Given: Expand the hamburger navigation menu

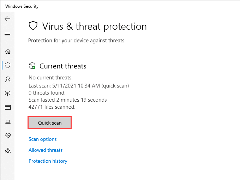Looking at the screenshot, I should tap(7, 35).
